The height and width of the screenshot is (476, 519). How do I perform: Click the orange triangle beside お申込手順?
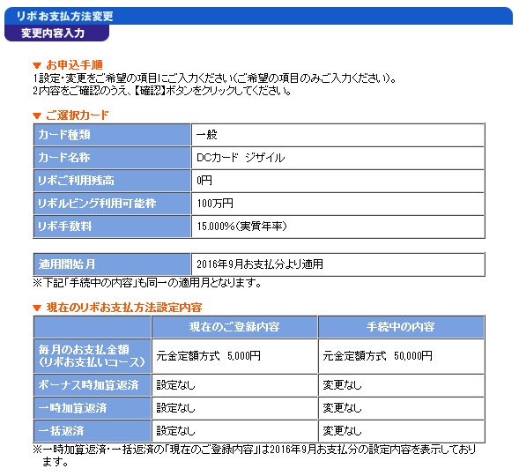(x=37, y=65)
